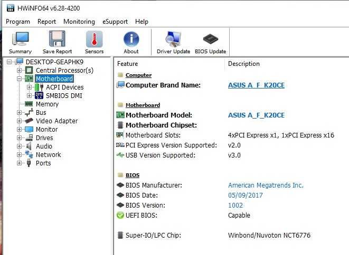The width and height of the screenshot is (349, 255).
Task: Select the Memory tree item label
Action: pos(47,104)
